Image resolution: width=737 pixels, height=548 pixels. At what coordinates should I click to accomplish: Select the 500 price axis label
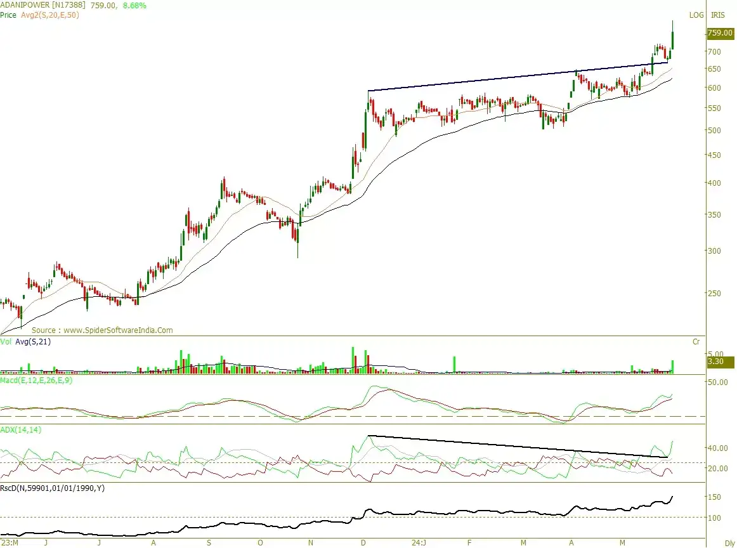714,131
